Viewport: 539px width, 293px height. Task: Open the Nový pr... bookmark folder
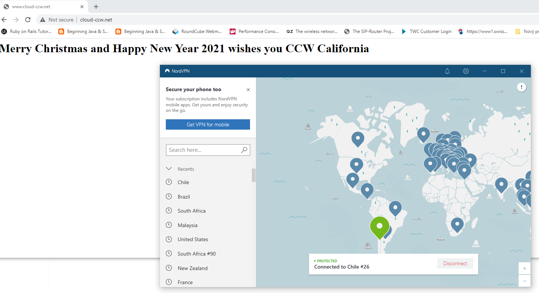tap(527, 31)
